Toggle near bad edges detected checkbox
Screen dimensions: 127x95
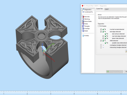[x=103, y=36]
